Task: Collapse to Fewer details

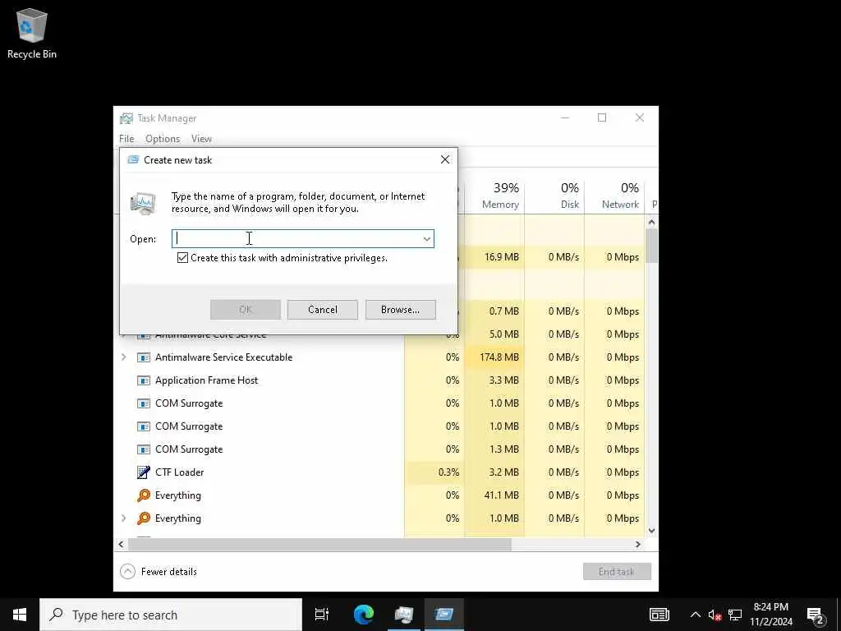Action: (159, 572)
